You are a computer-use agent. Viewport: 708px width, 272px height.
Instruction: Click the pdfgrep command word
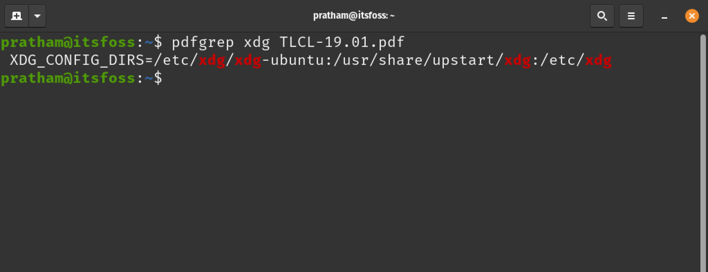pyautogui.click(x=203, y=42)
